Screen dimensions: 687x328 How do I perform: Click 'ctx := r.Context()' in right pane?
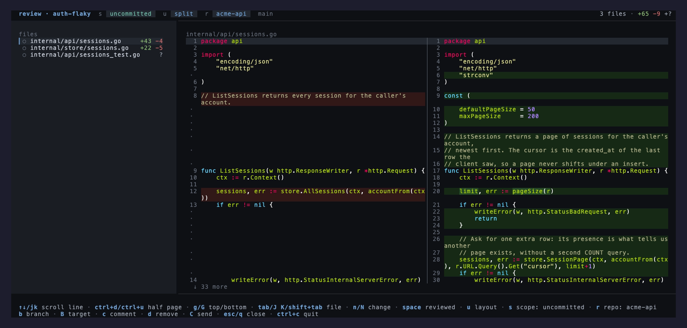tap(493, 178)
